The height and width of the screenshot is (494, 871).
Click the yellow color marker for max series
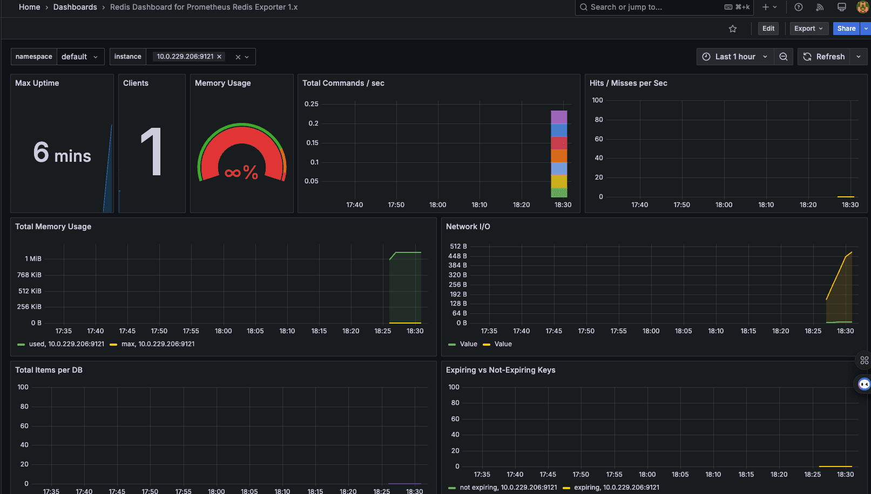point(113,344)
